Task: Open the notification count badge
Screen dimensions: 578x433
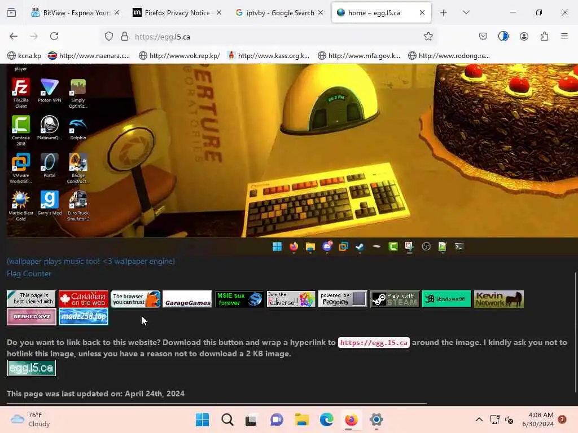Action: click(x=562, y=419)
